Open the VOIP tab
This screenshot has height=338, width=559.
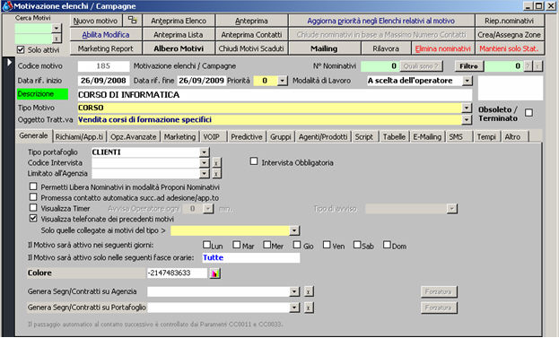coord(212,137)
